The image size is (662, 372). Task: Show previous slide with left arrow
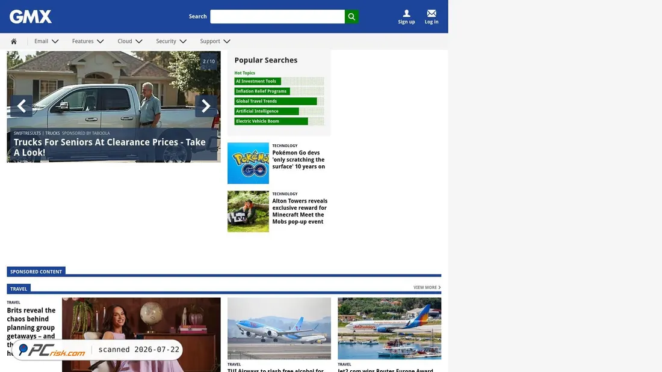(x=22, y=106)
